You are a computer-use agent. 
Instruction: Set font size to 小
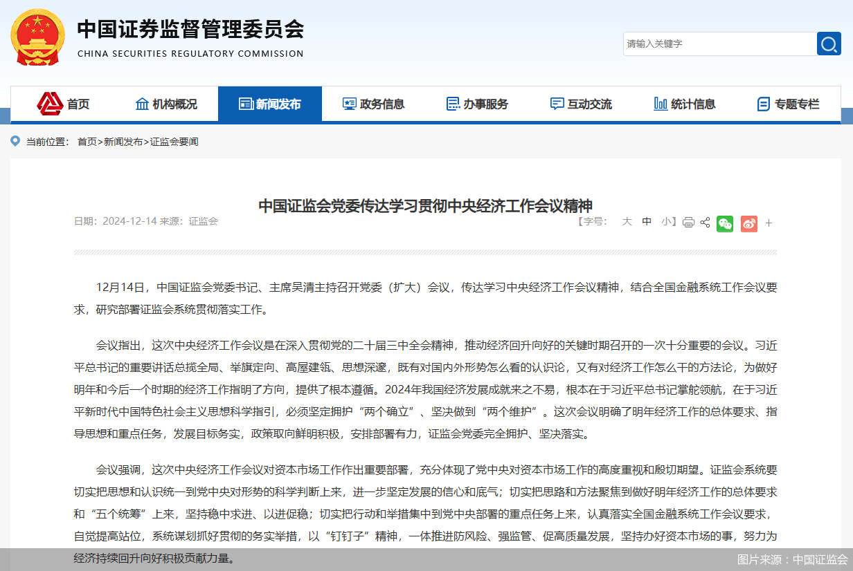[665, 221]
